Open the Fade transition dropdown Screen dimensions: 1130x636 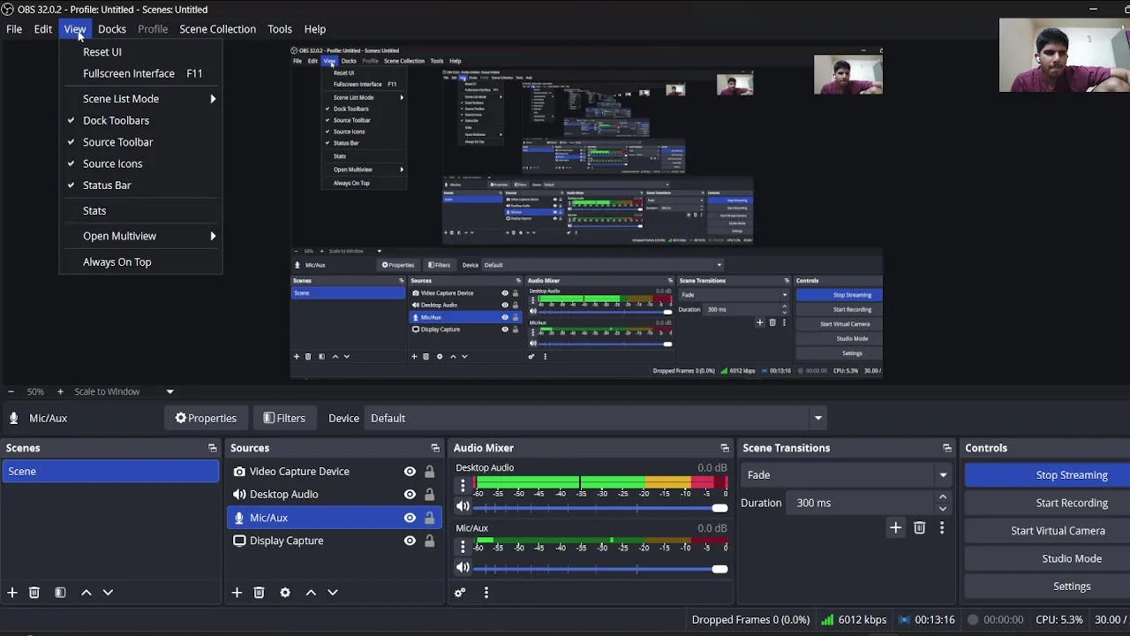(x=847, y=475)
